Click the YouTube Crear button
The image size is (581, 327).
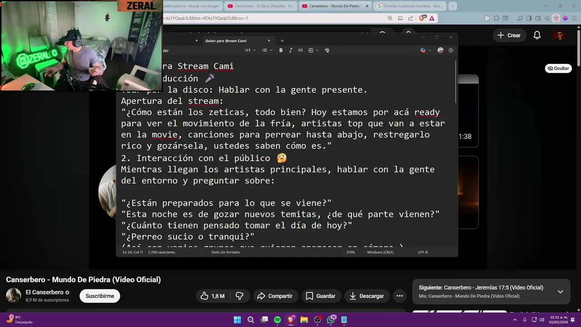[509, 35]
